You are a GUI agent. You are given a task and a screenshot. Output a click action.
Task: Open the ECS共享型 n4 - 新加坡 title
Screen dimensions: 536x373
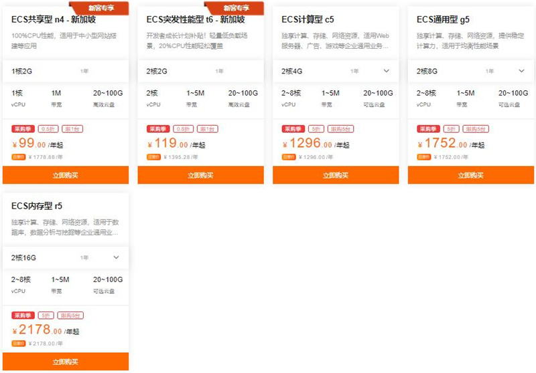coord(54,19)
